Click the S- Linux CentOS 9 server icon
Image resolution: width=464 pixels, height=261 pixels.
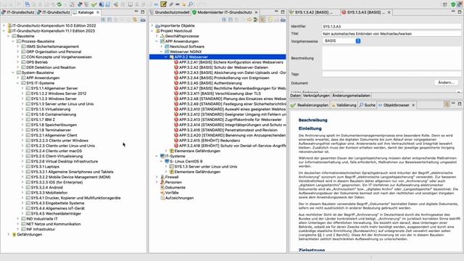pyautogui.click(x=167, y=161)
